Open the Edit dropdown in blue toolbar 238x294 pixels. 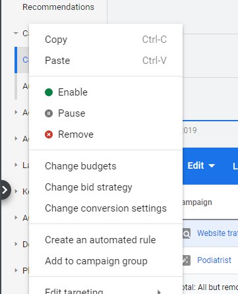201,165
